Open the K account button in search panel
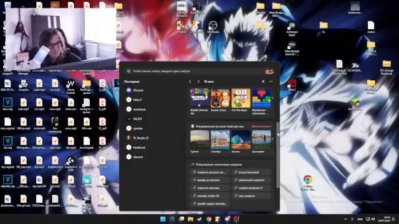 263,82
